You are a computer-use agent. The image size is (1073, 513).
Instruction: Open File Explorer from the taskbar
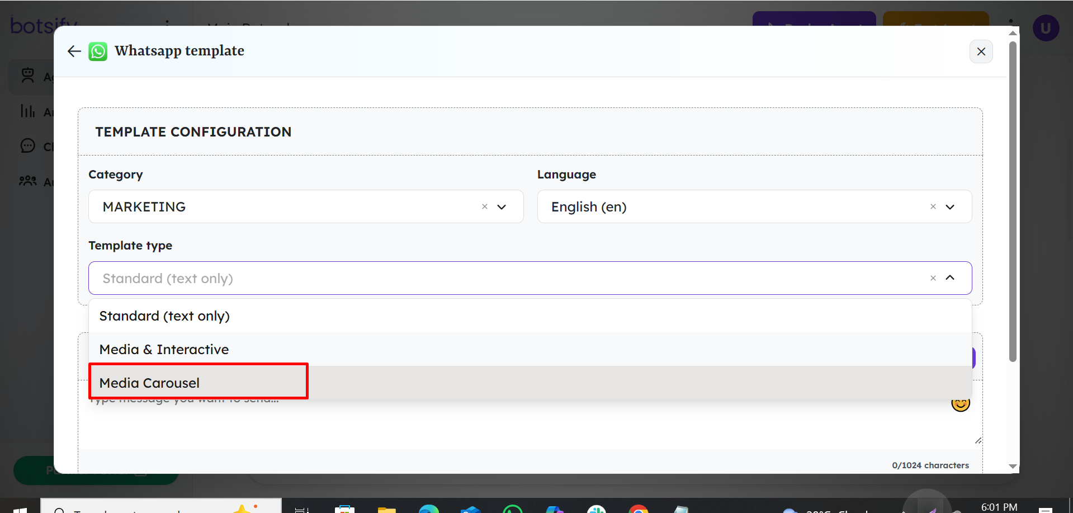tap(387, 509)
